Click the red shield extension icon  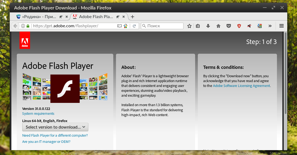[239, 26]
